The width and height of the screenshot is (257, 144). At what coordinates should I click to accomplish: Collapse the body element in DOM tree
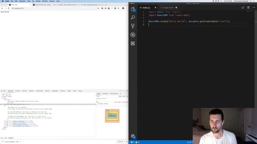pyautogui.click(x=2, y=98)
